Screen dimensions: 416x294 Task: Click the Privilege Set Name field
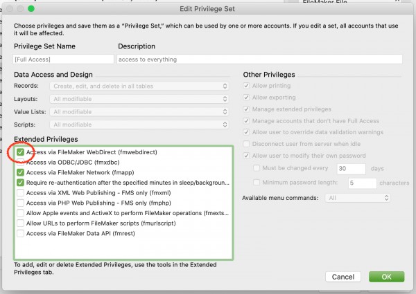click(63, 59)
